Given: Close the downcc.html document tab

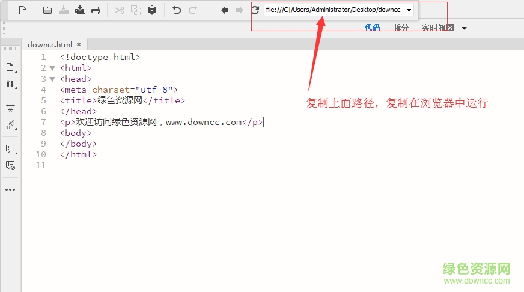Looking at the screenshot, I should tap(79, 44).
